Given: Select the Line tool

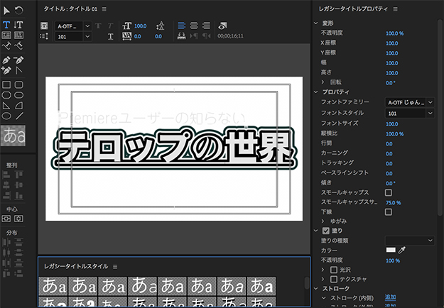Looking at the screenshot, I should [18, 116].
